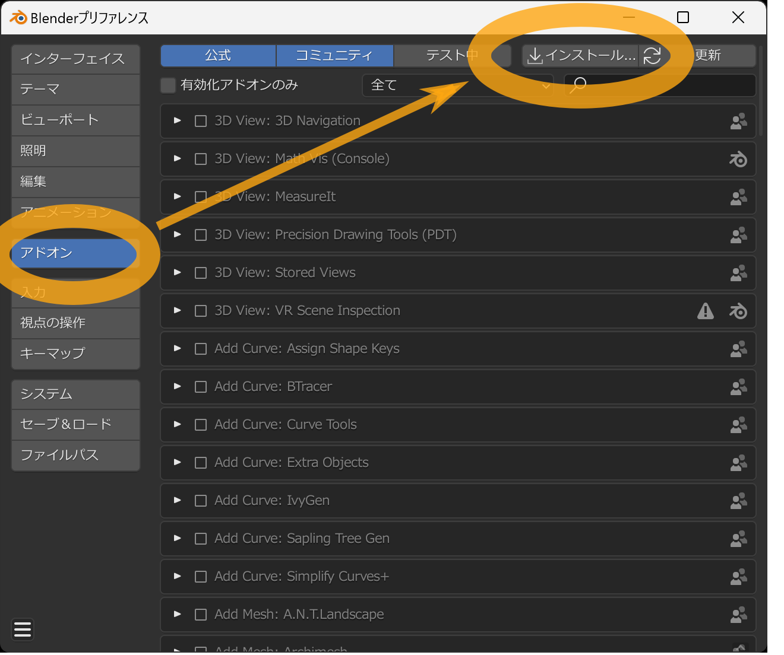
Task: Enable the Math Vis (Console) add-on checkbox
Action: tap(201, 159)
